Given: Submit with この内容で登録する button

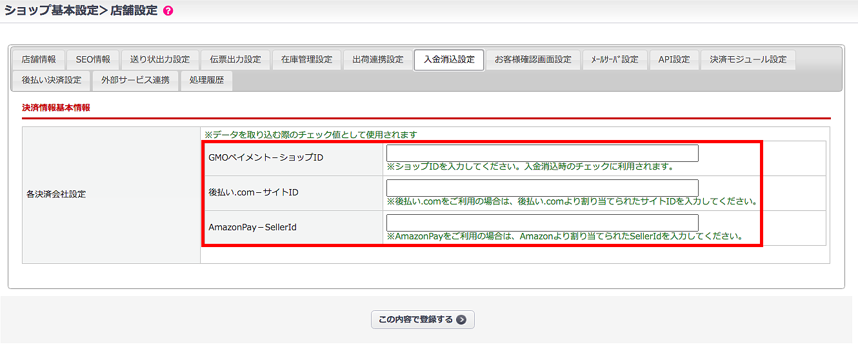Looking at the screenshot, I should (x=423, y=319).
